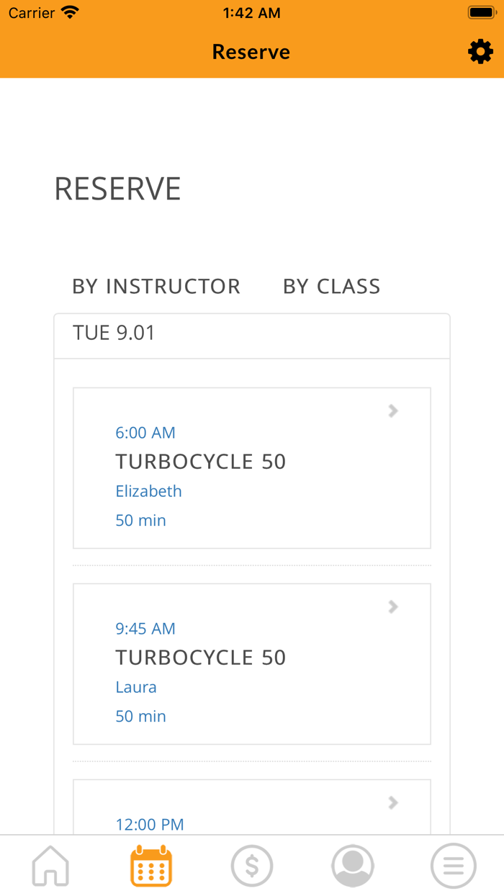Open the profile account icon
Image resolution: width=504 pixels, height=896 pixels.
pyautogui.click(x=352, y=866)
